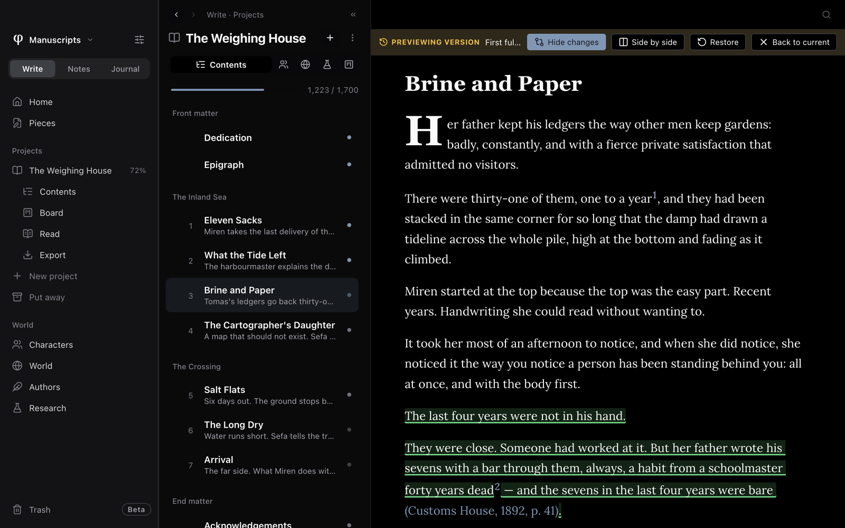Viewport: 845px width, 528px height.
Task: Open footnote 2 after 'forty years dead'
Action: point(497,486)
